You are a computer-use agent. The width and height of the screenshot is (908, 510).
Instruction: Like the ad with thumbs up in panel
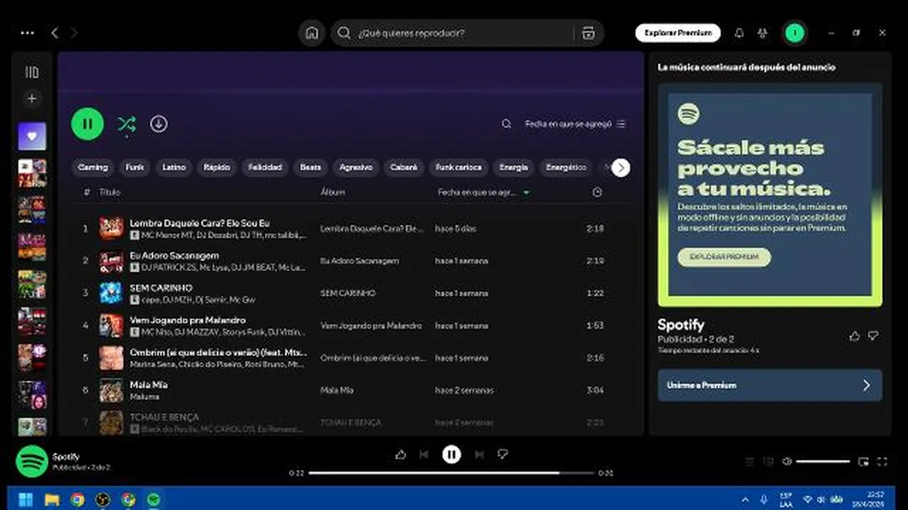point(854,336)
